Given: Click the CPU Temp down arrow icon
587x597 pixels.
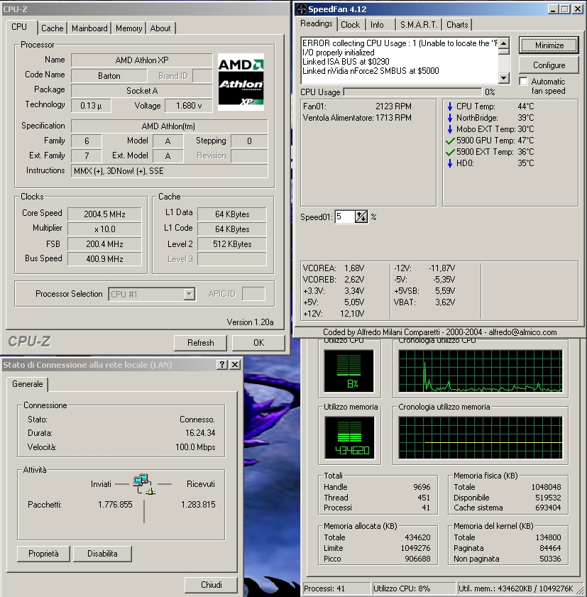Looking at the screenshot, I should pos(450,106).
